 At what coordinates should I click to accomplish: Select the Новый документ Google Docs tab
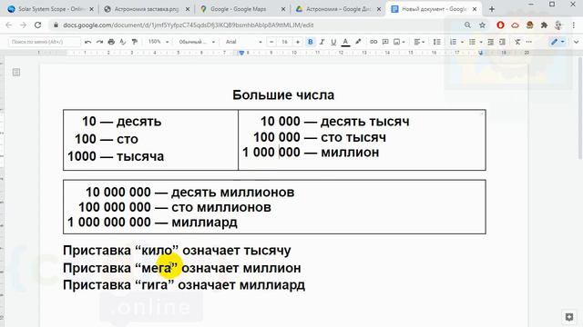[434, 9]
